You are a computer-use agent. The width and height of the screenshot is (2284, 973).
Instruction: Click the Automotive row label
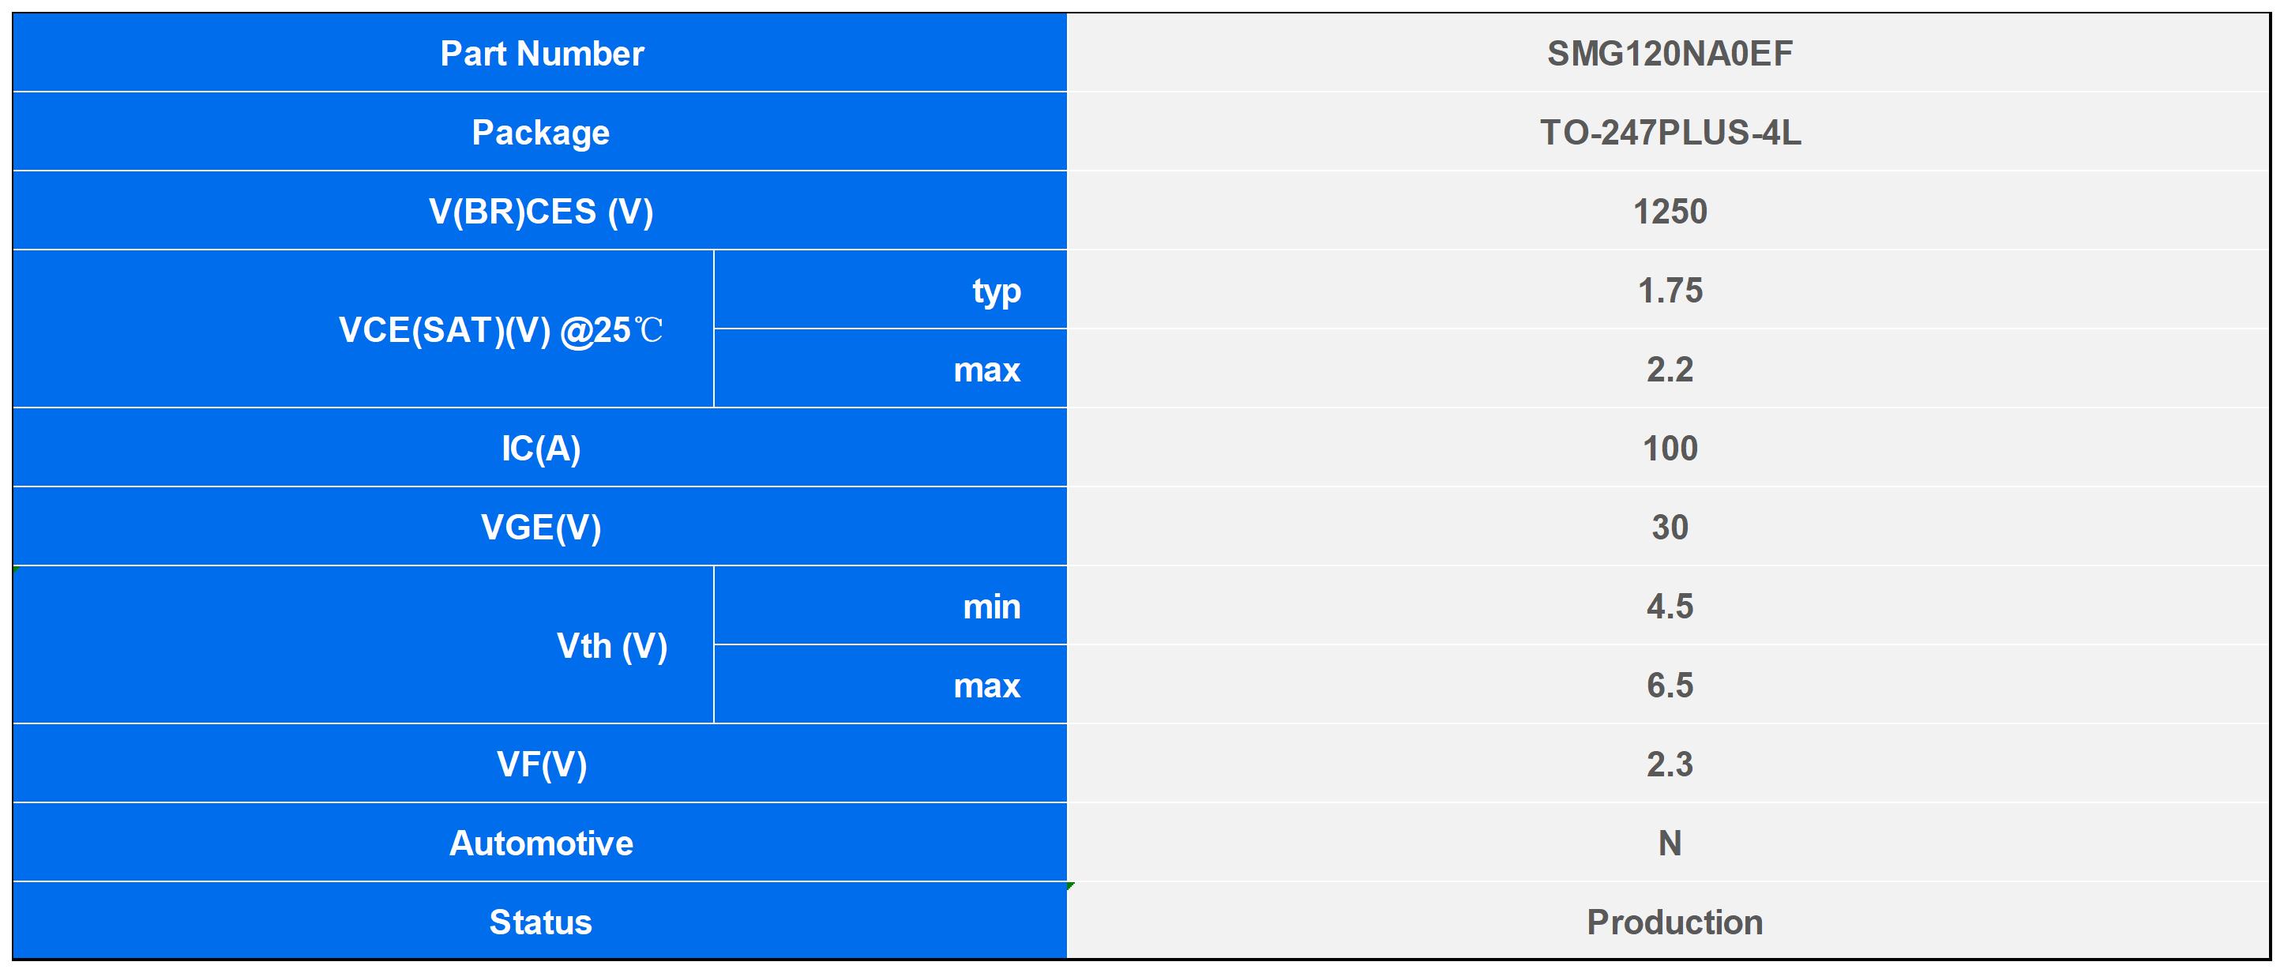pyautogui.click(x=541, y=843)
